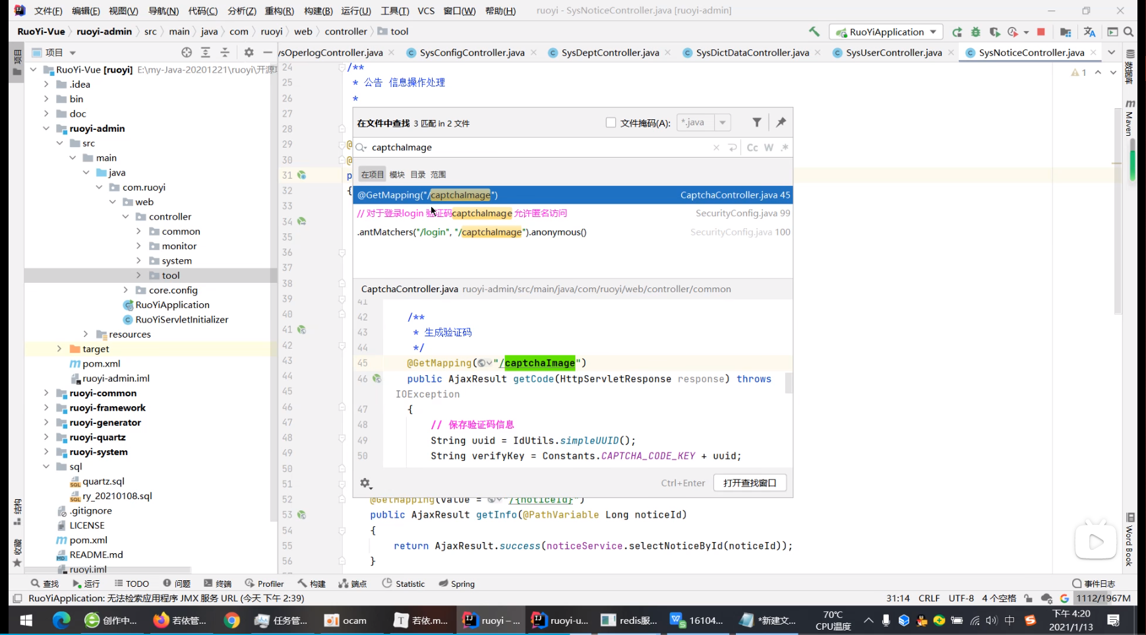The height and width of the screenshot is (635, 1146).
Task: Open the RuoYiApplication run configuration dropdown
Action: point(933,32)
